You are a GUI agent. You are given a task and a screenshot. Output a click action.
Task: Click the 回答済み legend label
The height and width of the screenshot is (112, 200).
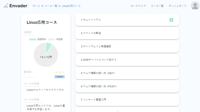[42, 39]
